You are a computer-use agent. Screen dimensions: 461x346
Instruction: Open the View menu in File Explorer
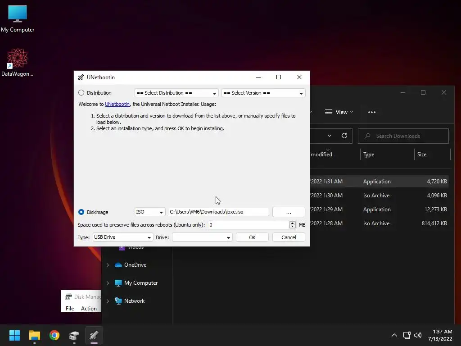[x=339, y=112]
